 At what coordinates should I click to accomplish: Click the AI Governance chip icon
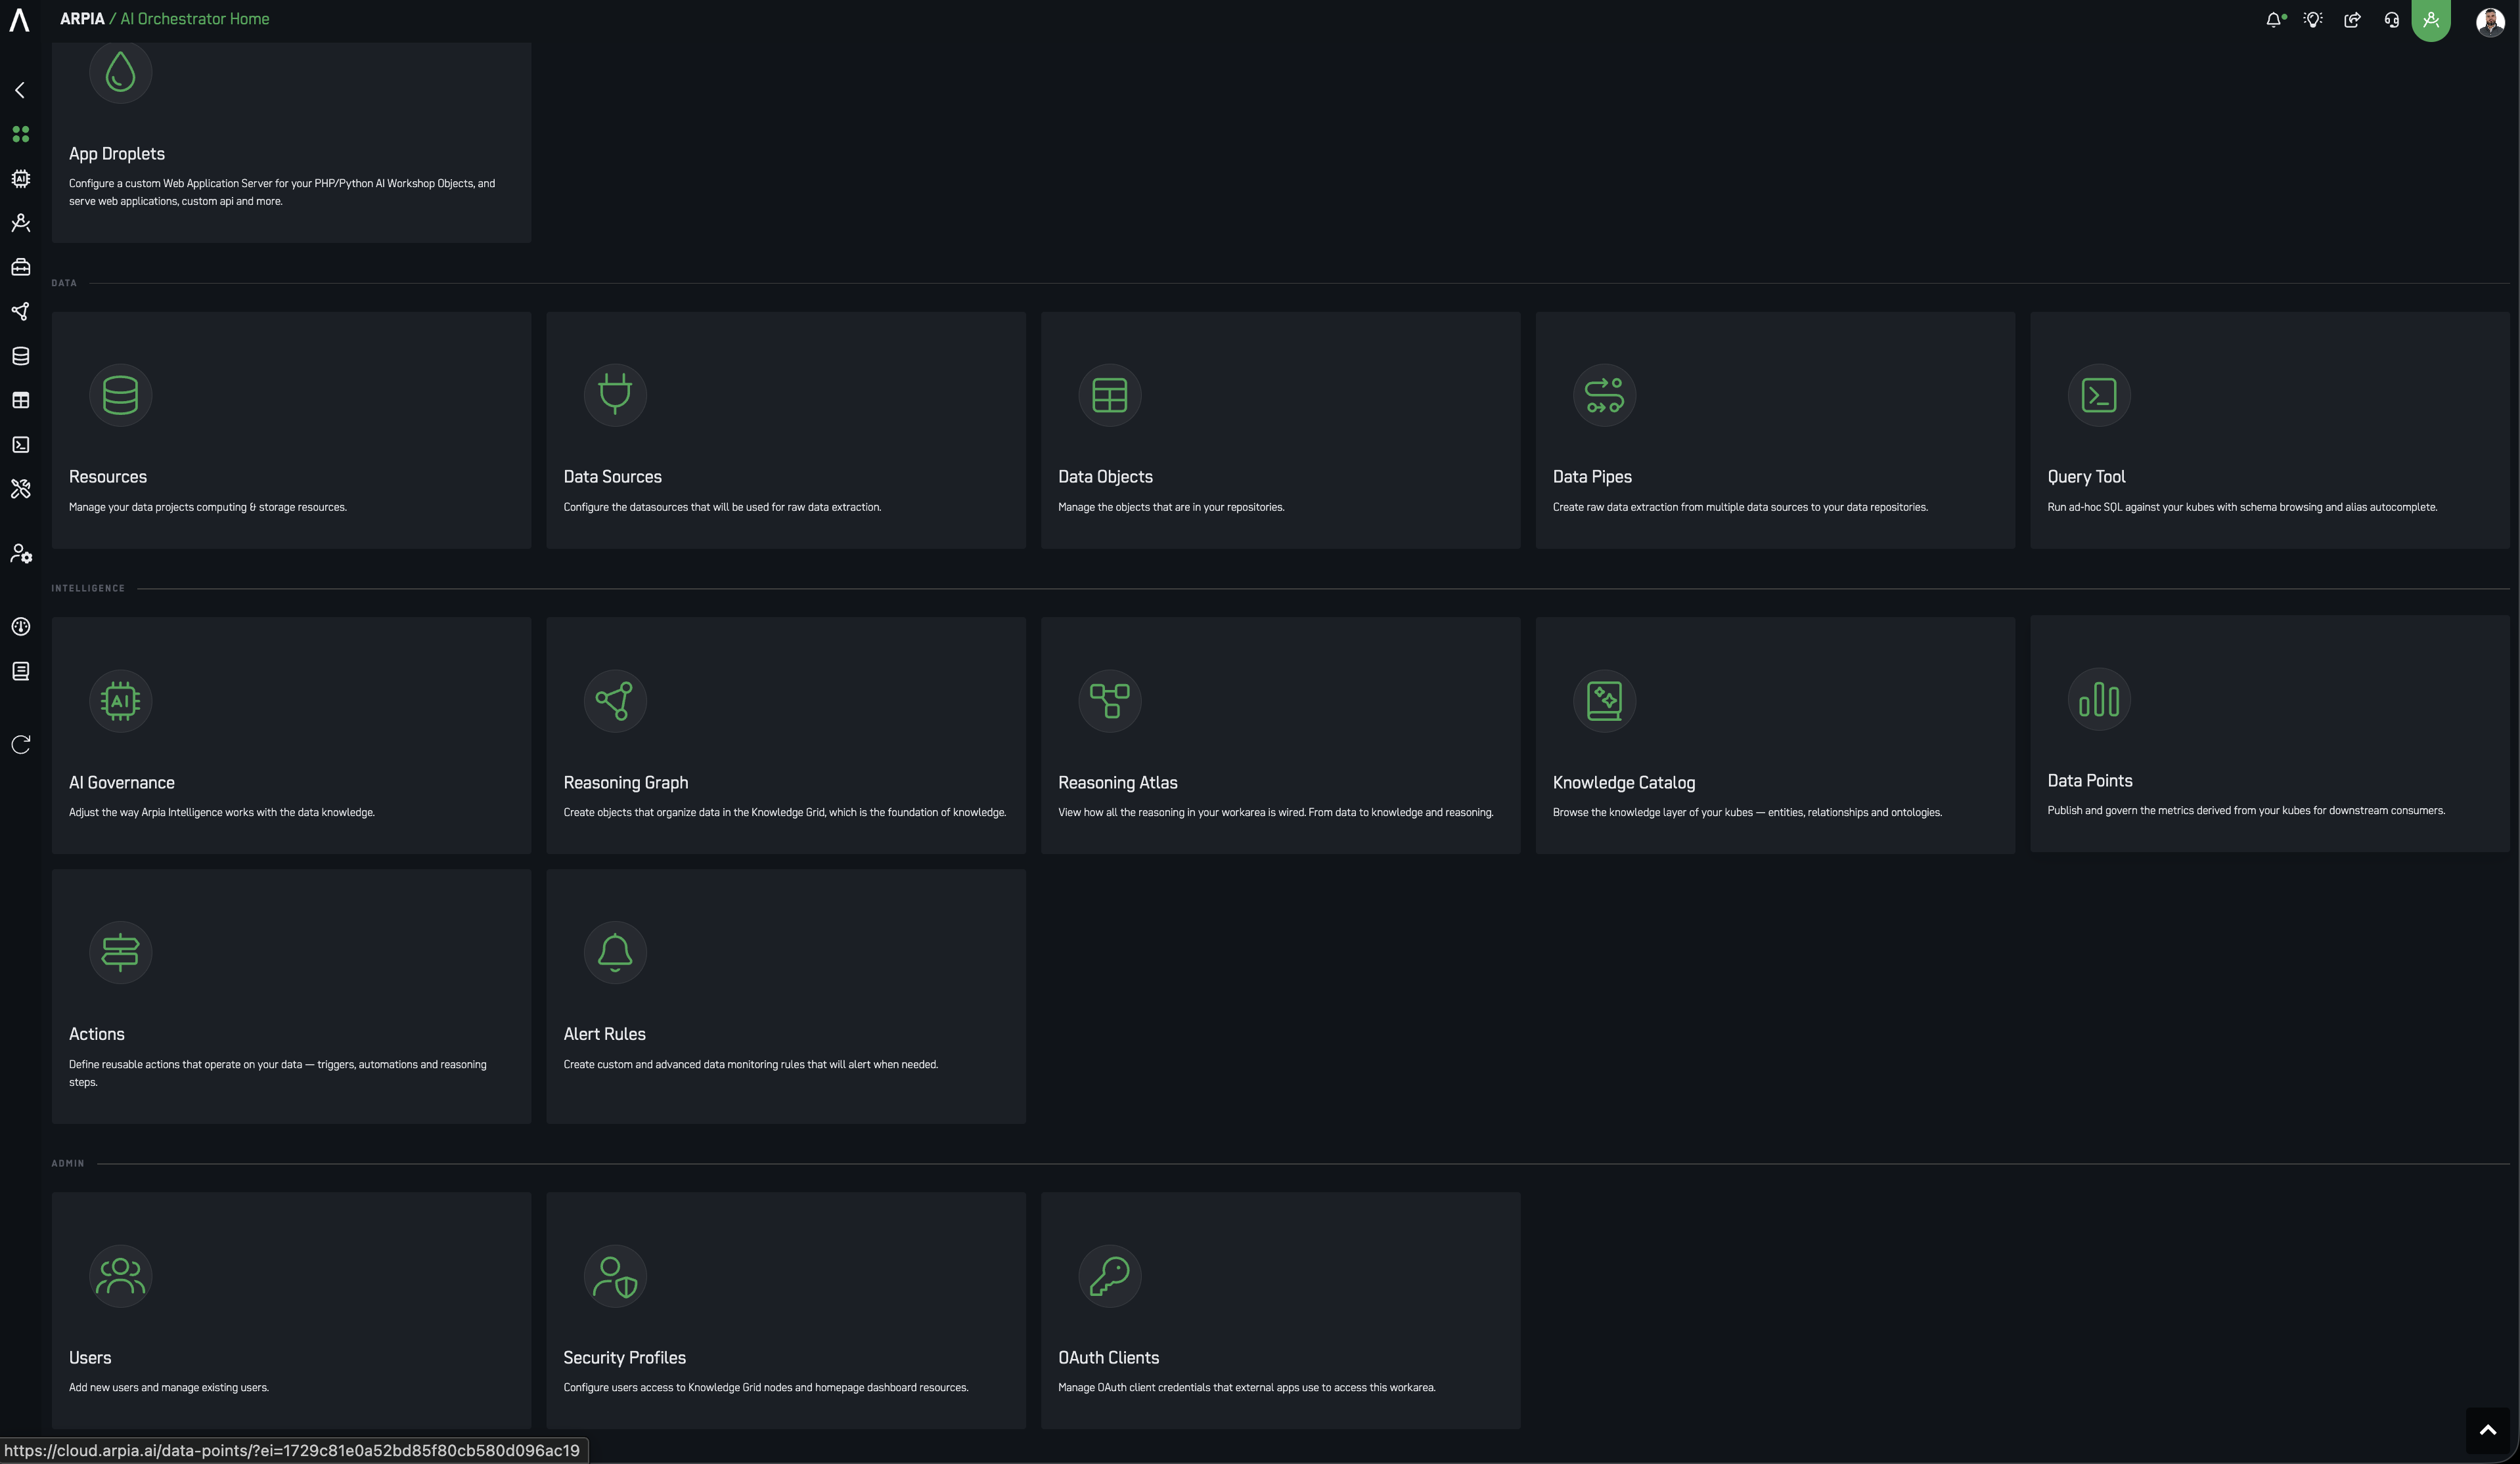pos(120,700)
